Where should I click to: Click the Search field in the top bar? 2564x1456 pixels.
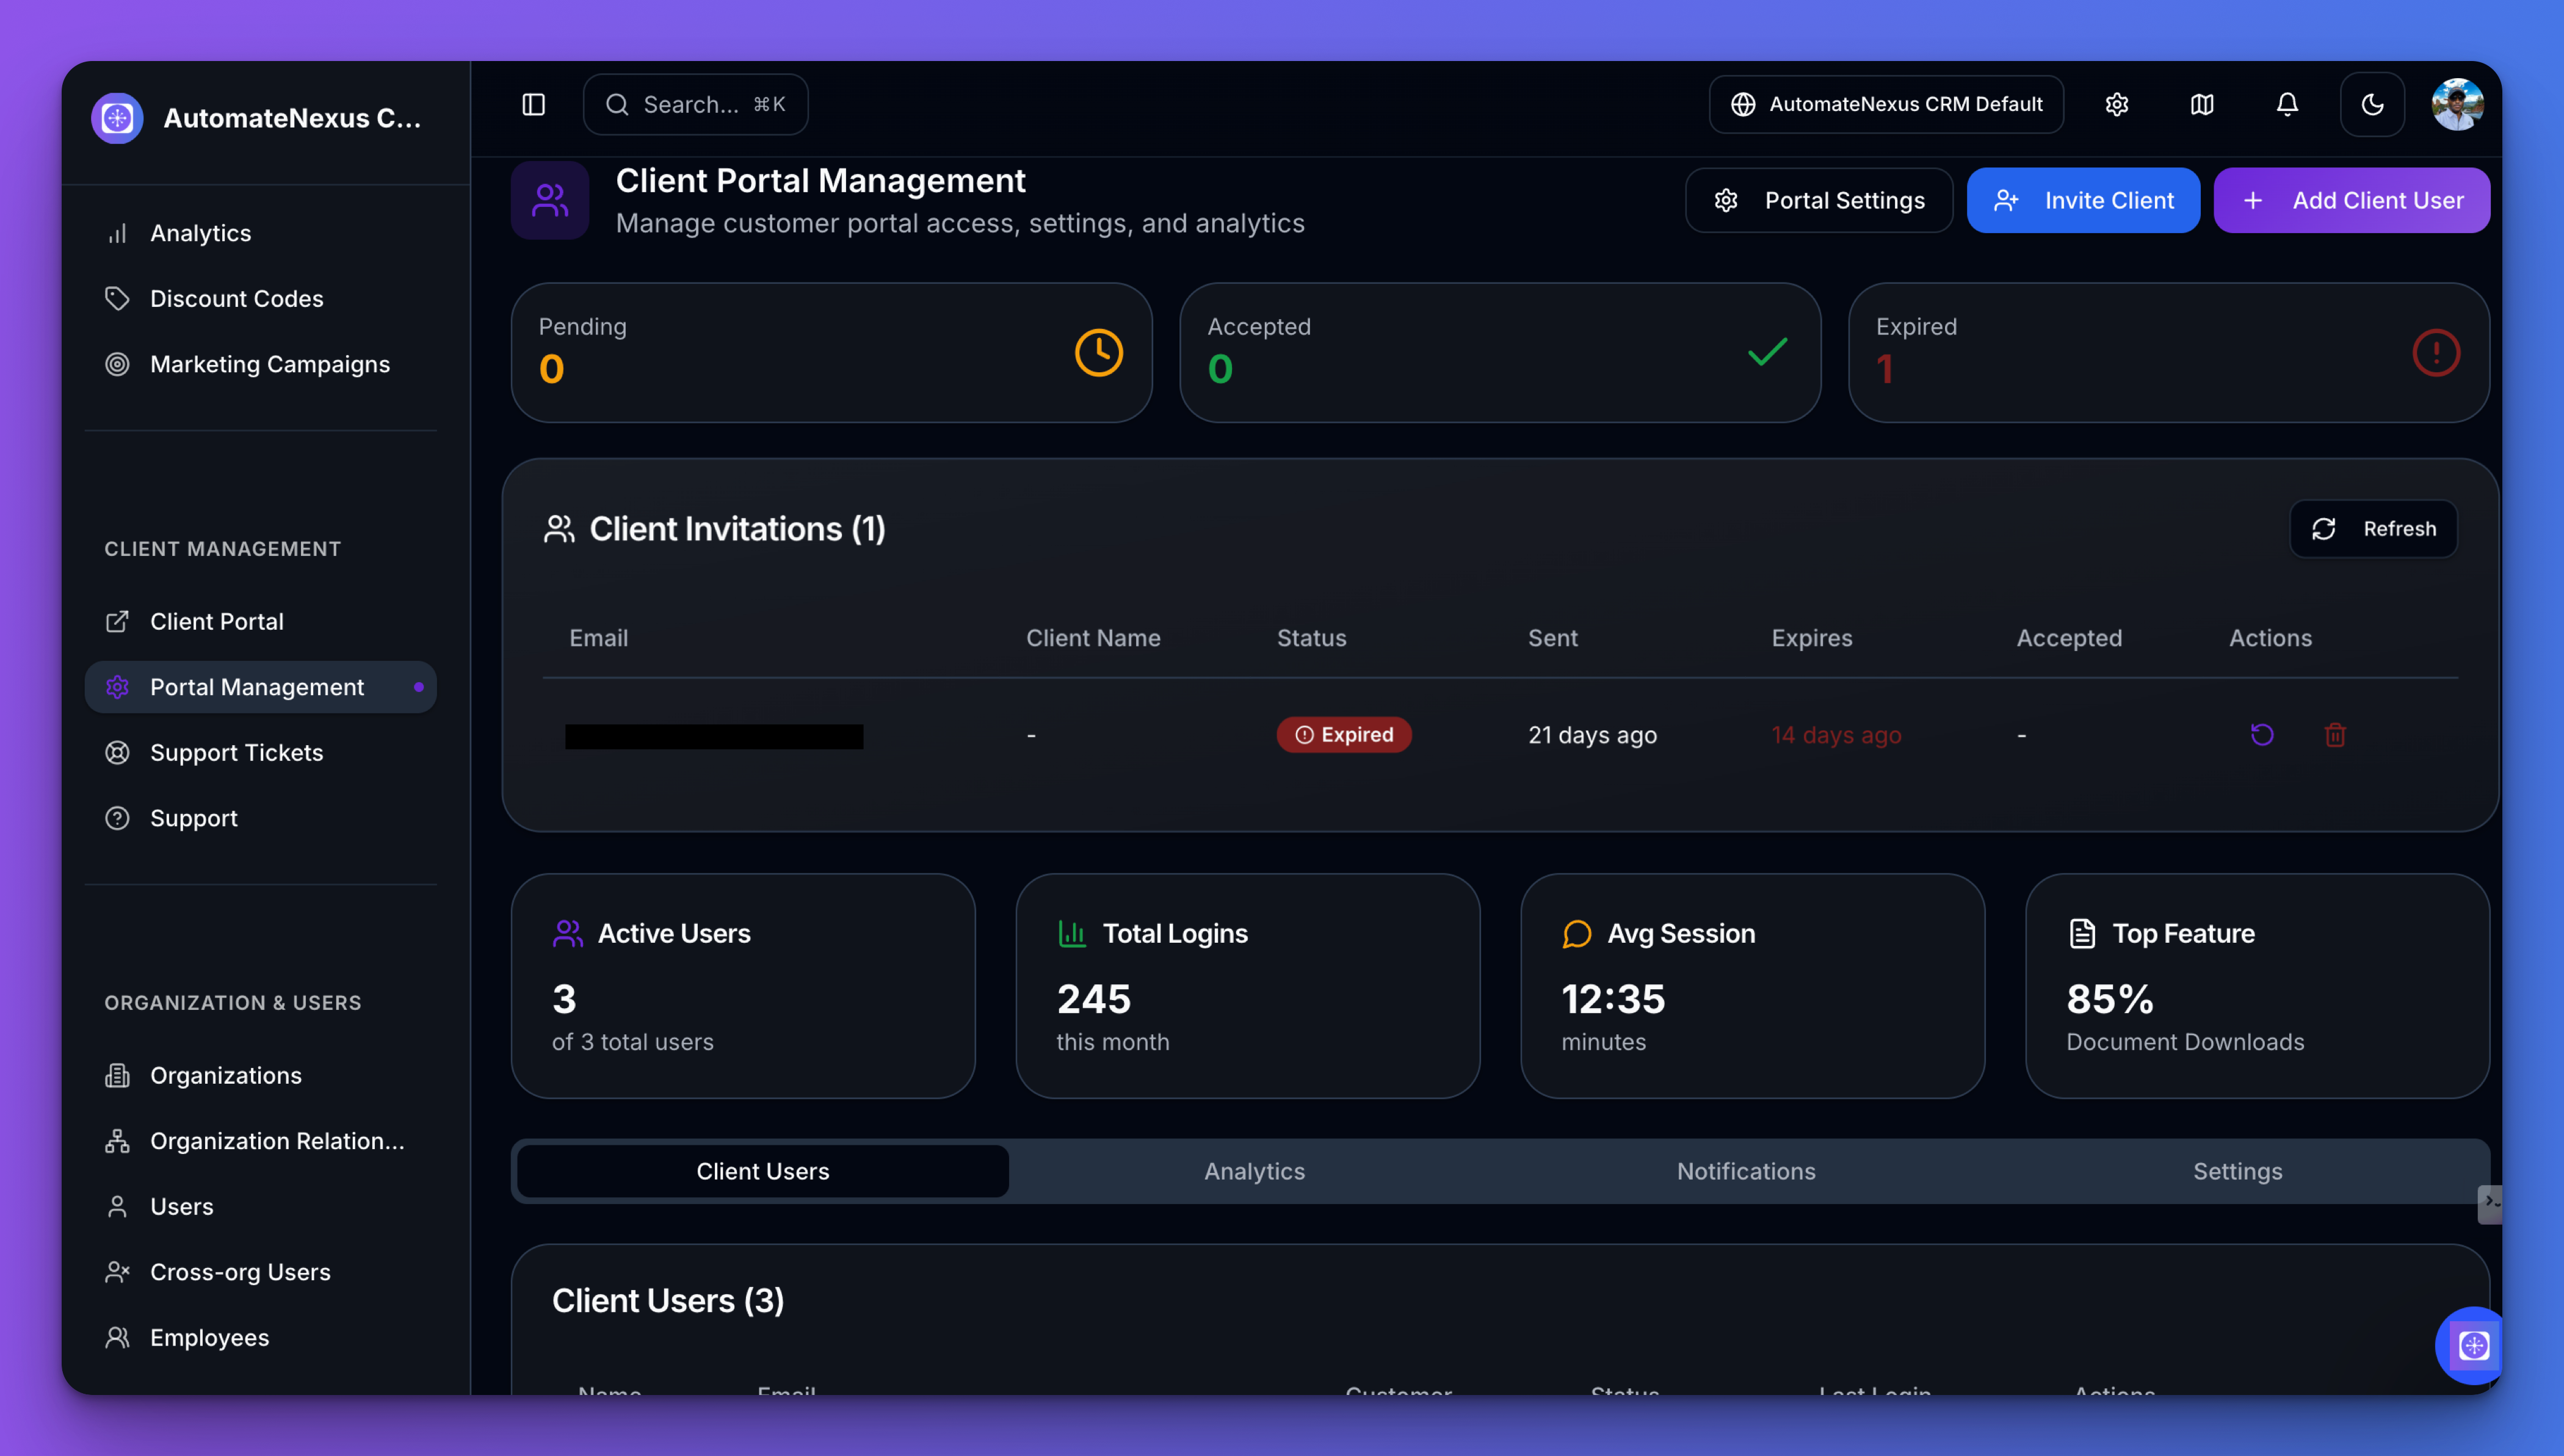pos(695,104)
